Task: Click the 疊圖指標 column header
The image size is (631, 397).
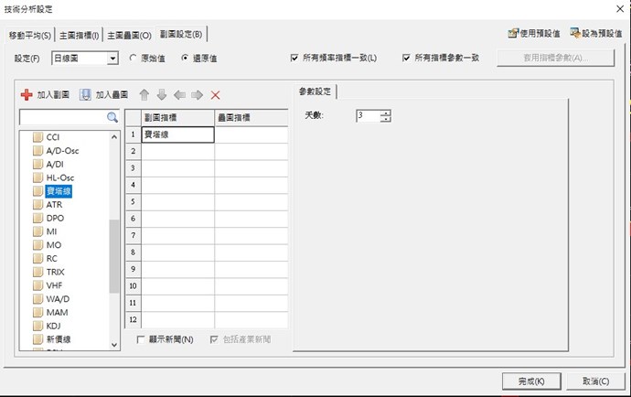Action: coord(251,118)
